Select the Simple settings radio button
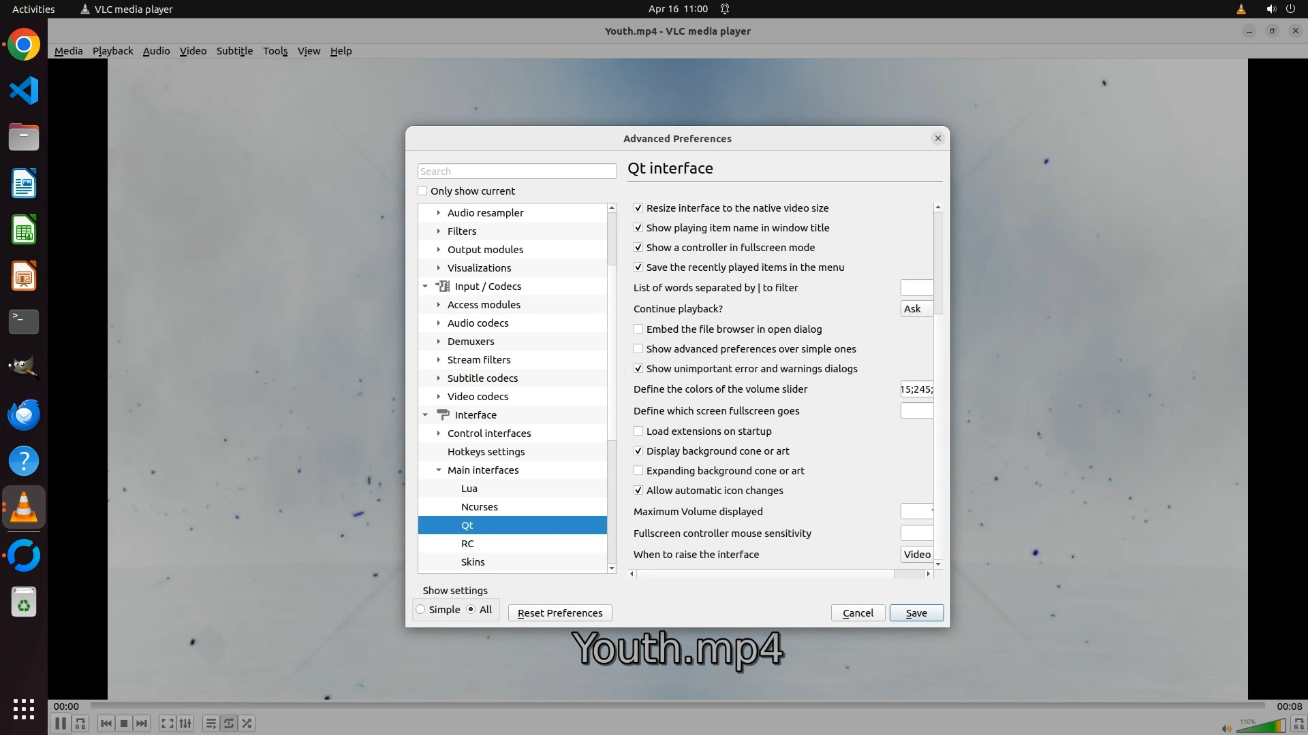Viewport: 1308px width, 735px height. click(x=421, y=610)
